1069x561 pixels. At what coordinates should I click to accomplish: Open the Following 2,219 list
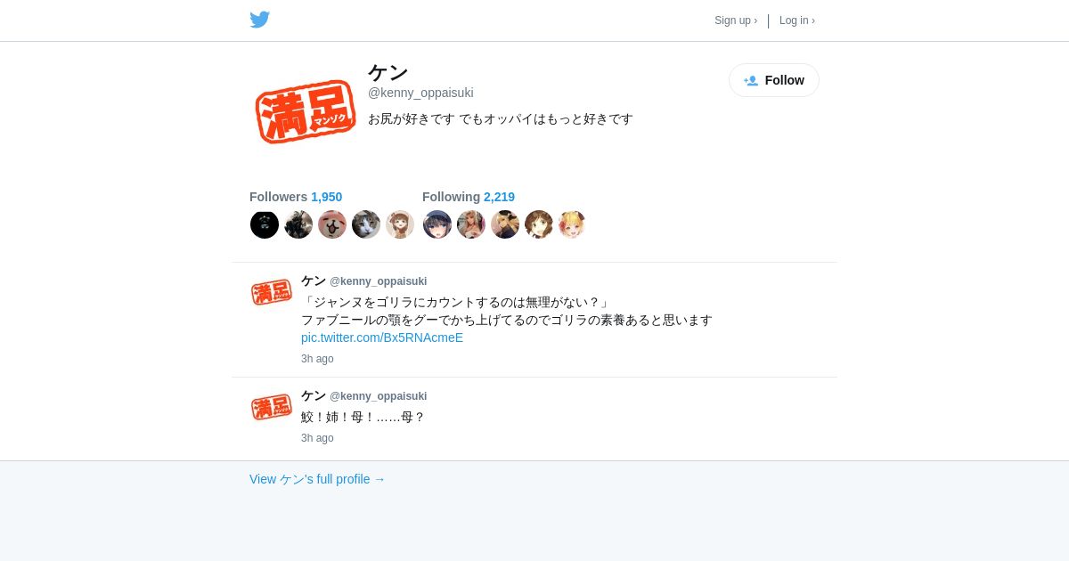(469, 197)
